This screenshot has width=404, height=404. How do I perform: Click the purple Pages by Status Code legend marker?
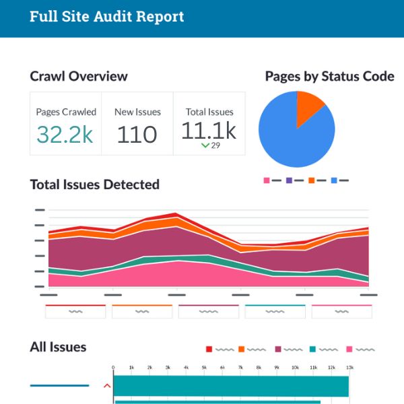[289, 180]
